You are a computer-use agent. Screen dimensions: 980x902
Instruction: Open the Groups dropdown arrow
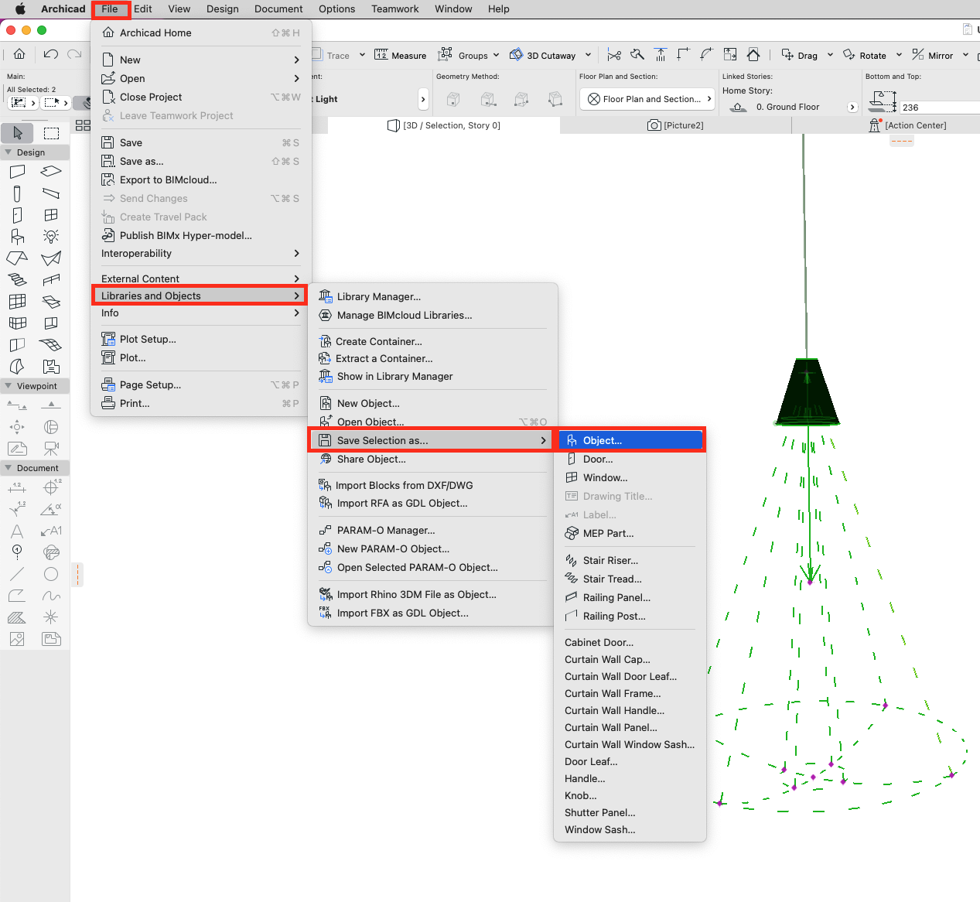pyautogui.click(x=496, y=55)
